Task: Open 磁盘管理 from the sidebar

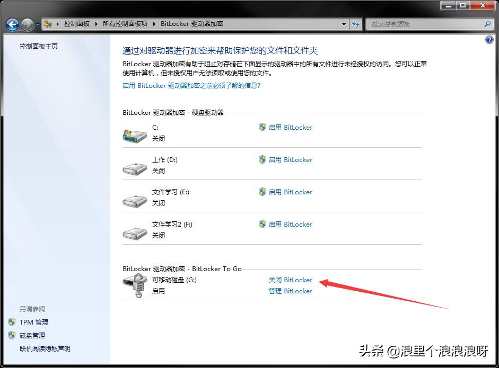Action: click(33, 335)
